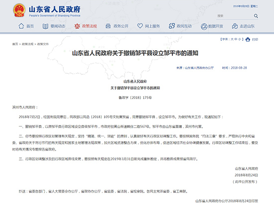The width and height of the screenshot is (274, 207).
Task: Set font size to large 大
Action: pyautogui.click(x=232, y=39)
